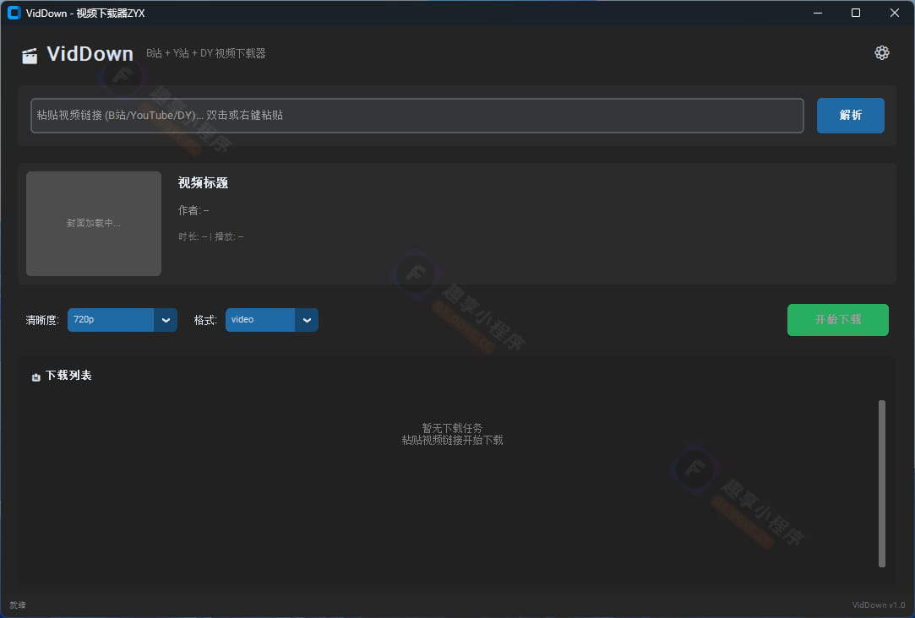Click the VidDown v1.0 version label
The height and width of the screenshot is (618, 915).
pos(877,604)
